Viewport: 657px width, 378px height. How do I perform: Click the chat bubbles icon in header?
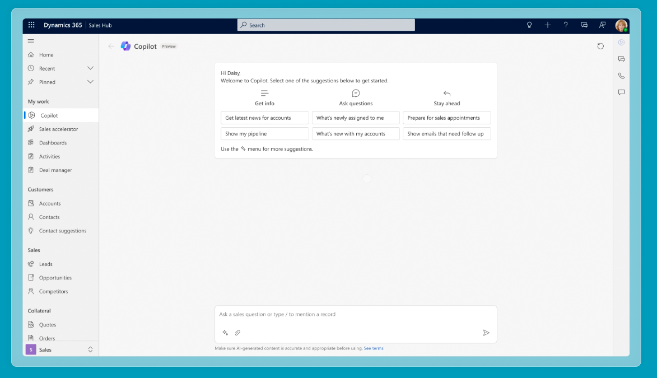coord(584,25)
